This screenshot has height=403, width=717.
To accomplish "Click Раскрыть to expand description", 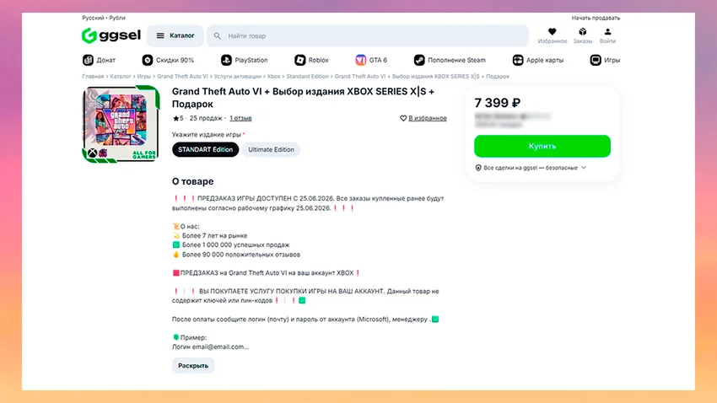I will point(193,366).
